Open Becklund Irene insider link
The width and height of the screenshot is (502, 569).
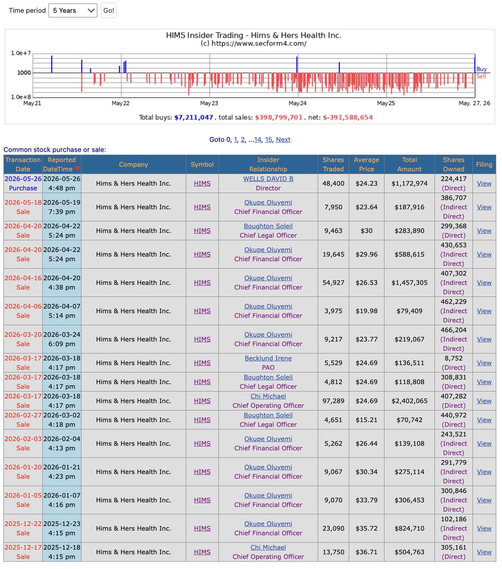click(268, 358)
